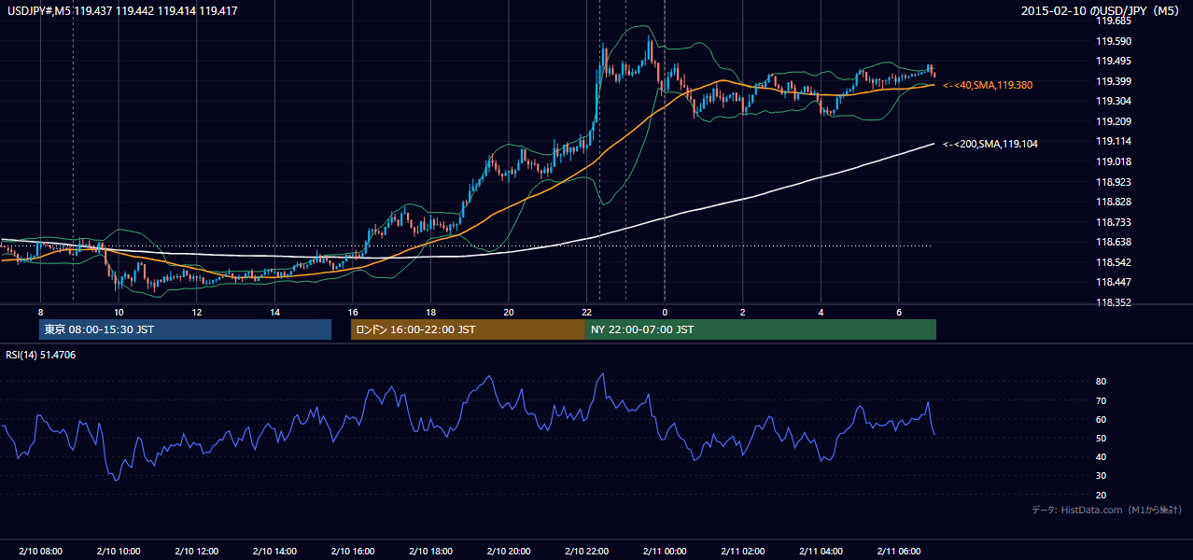Click hour tick 18 under price chart
Screen dimensions: 1193x560
point(430,311)
